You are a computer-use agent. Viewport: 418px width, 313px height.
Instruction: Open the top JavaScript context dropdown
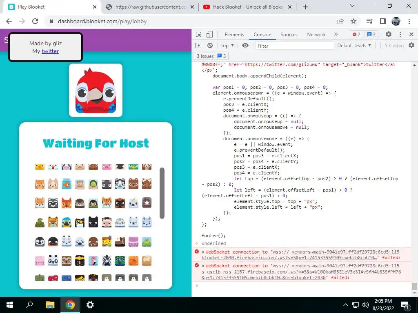pos(227,46)
